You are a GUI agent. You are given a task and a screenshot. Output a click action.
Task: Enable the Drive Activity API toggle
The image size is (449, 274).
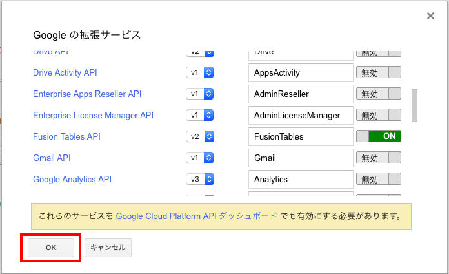click(379, 73)
